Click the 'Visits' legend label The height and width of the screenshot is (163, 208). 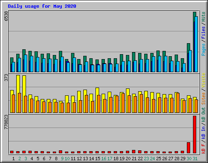click(203, 80)
